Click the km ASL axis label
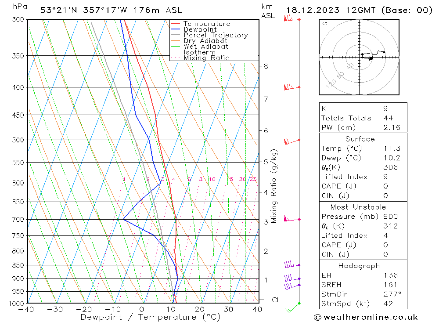Screen dimensions: 439x322 pos(268,11)
